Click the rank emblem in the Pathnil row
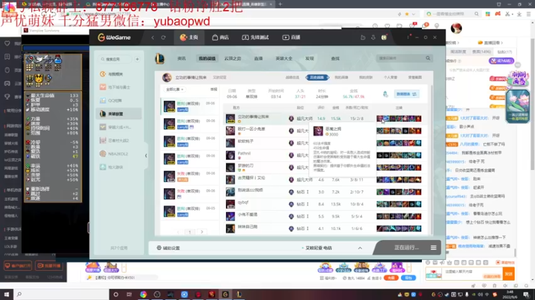Screen dimensions: 535x300 pos(291,155)
